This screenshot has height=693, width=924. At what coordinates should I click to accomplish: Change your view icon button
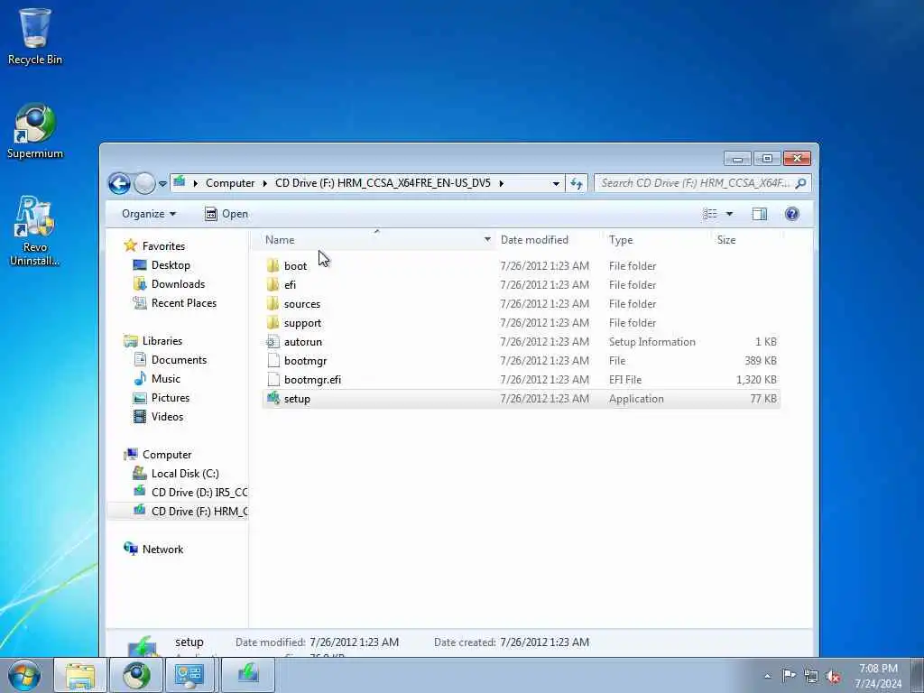[710, 214]
